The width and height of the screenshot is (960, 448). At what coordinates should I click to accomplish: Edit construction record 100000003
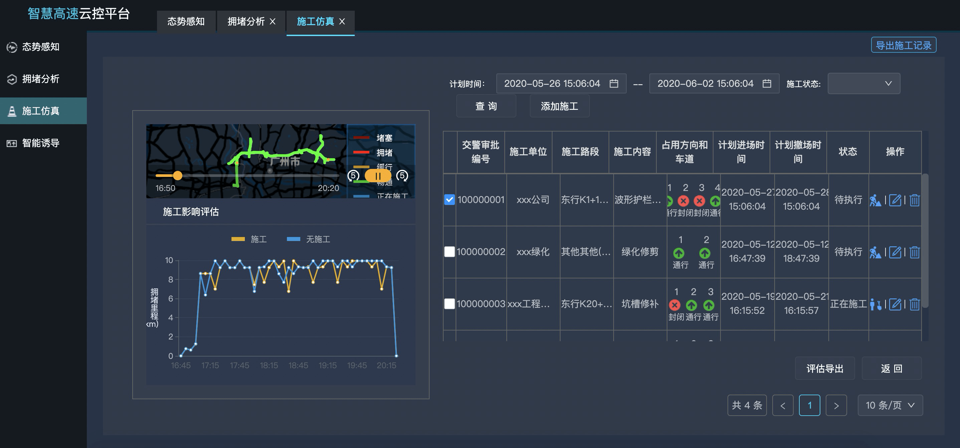pyautogui.click(x=895, y=305)
